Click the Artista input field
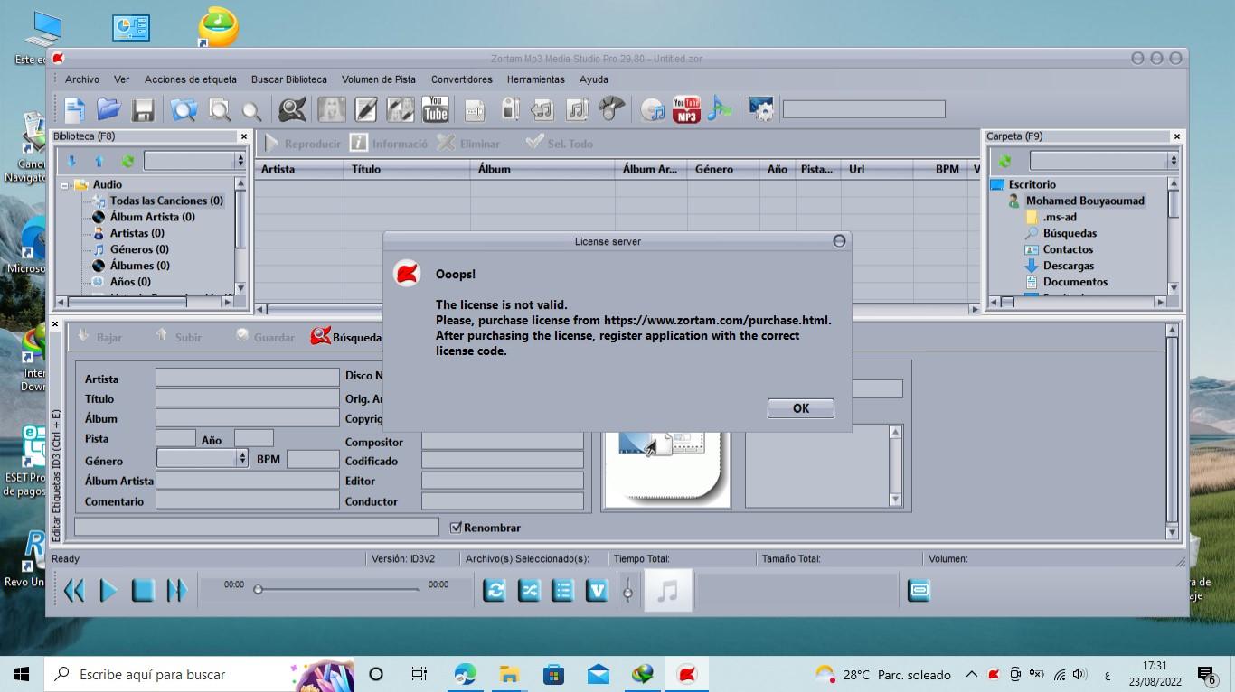Image resolution: width=1235 pixels, height=692 pixels. 248,378
